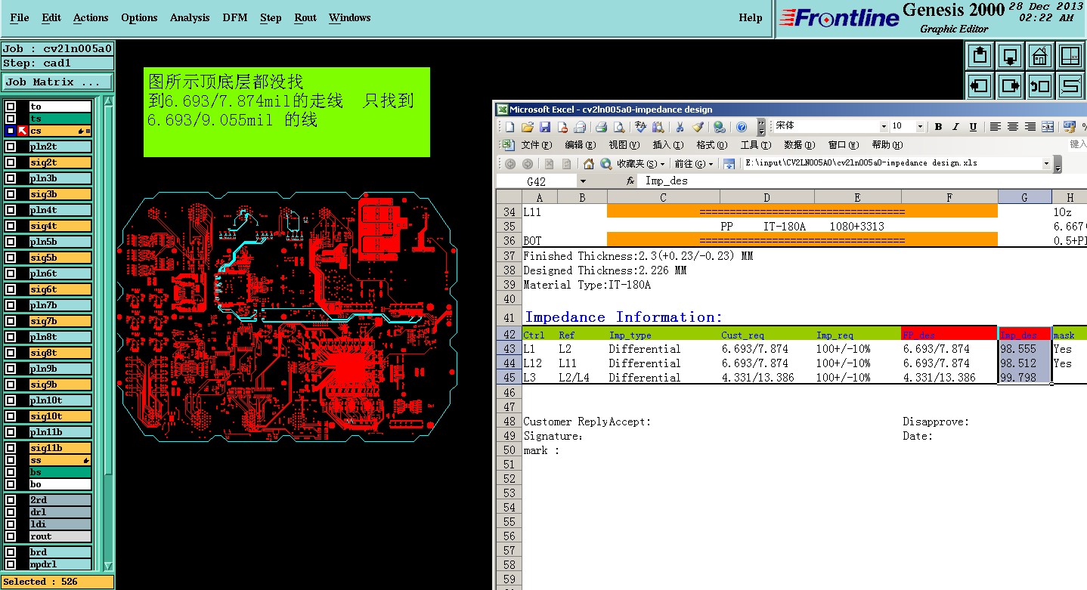Open Excel font name dropdown
1087x590 pixels.
(884, 127)
